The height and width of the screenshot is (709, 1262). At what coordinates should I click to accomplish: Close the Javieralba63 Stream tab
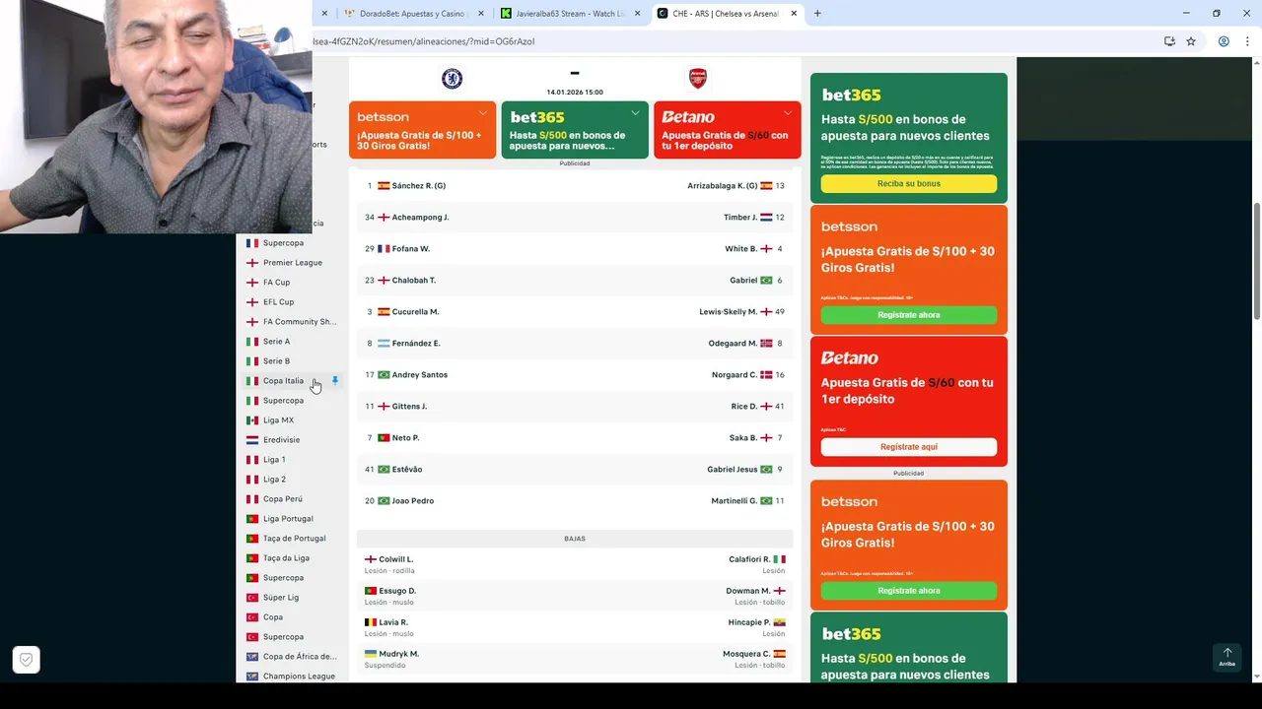click(637, 14)
